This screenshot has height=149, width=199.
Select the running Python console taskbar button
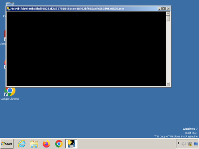pos(71,144)
